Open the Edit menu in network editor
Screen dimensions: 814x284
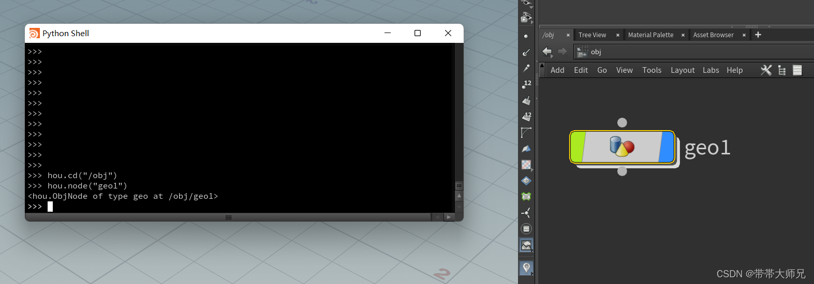[x=581, y=70]
